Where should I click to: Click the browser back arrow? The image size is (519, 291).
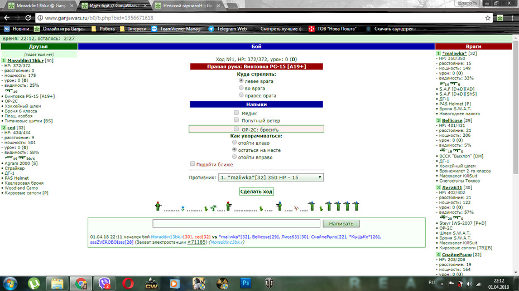point(7,18)
